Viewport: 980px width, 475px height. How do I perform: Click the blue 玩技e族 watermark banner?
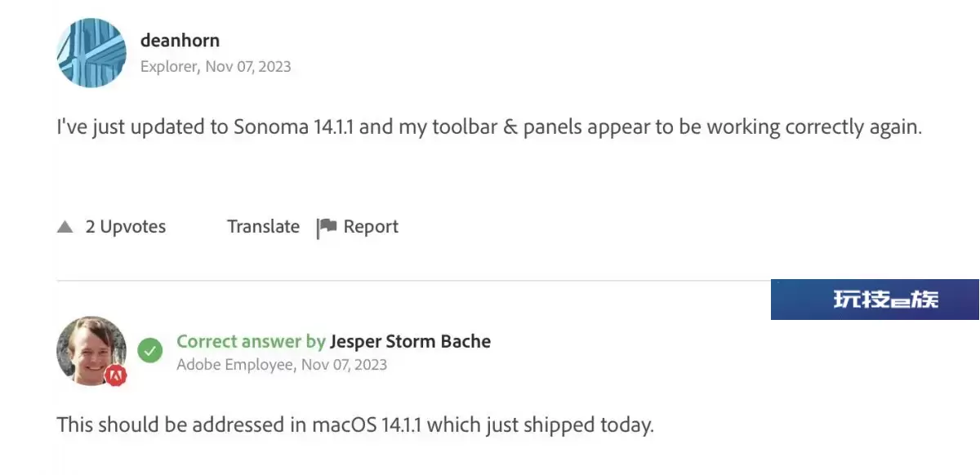tap(875, 300)
